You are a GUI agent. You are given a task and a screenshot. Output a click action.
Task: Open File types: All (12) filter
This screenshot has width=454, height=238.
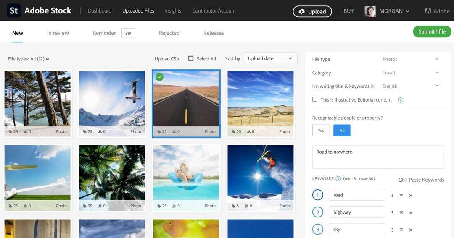click(x=29, y=59)
